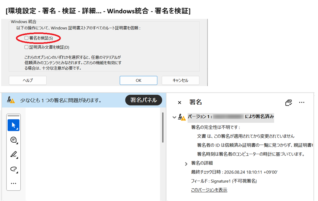Image resolution: width=318 pixels, height=201 pixels.
Task: Collapse the バージョン 1 signature entry
Action: pos(174,117)
